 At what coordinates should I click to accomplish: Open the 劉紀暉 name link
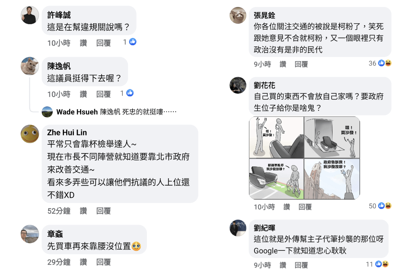pyautogui.click(x=264, y=228)
